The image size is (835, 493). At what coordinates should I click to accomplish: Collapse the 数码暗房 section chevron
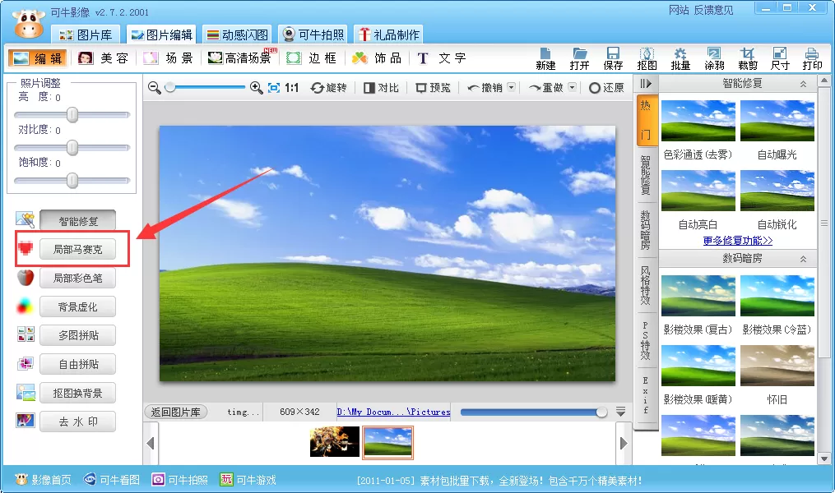(803, 259)
